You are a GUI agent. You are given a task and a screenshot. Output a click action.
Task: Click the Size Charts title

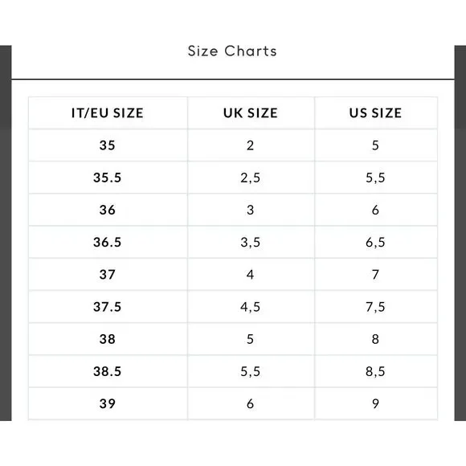(232, 51)
